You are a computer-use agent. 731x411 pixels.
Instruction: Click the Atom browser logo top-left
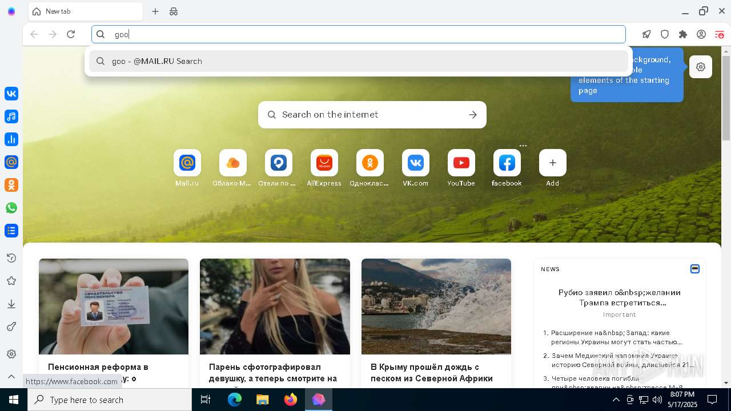pos(11,11)
